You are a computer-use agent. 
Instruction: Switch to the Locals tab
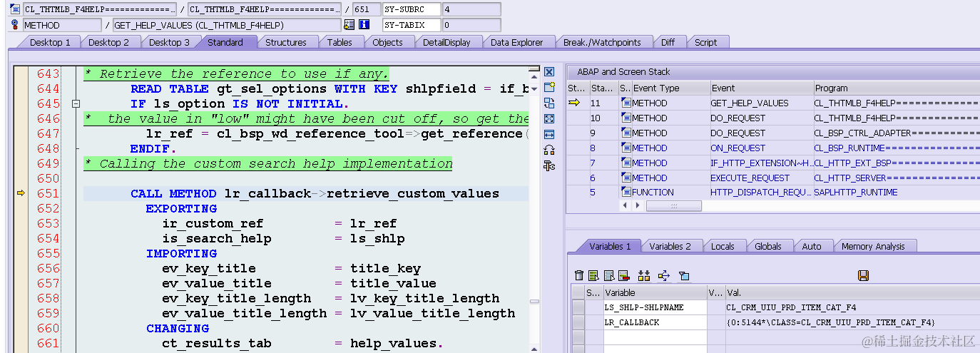click(723, 246)
